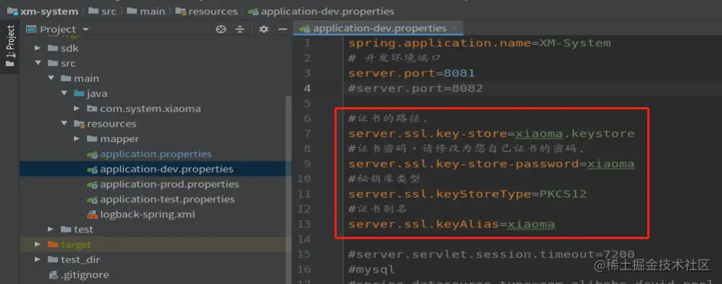Image resolution: width=722 pixels, height=284 pixels.
Task: Collapse the src folder node
Action: pyautogui.click(x=38, y=64)
